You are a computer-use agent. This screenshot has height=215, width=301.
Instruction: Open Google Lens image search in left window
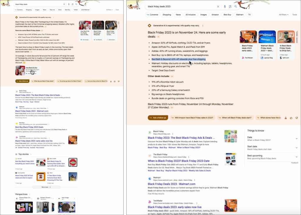coord(73,4)
